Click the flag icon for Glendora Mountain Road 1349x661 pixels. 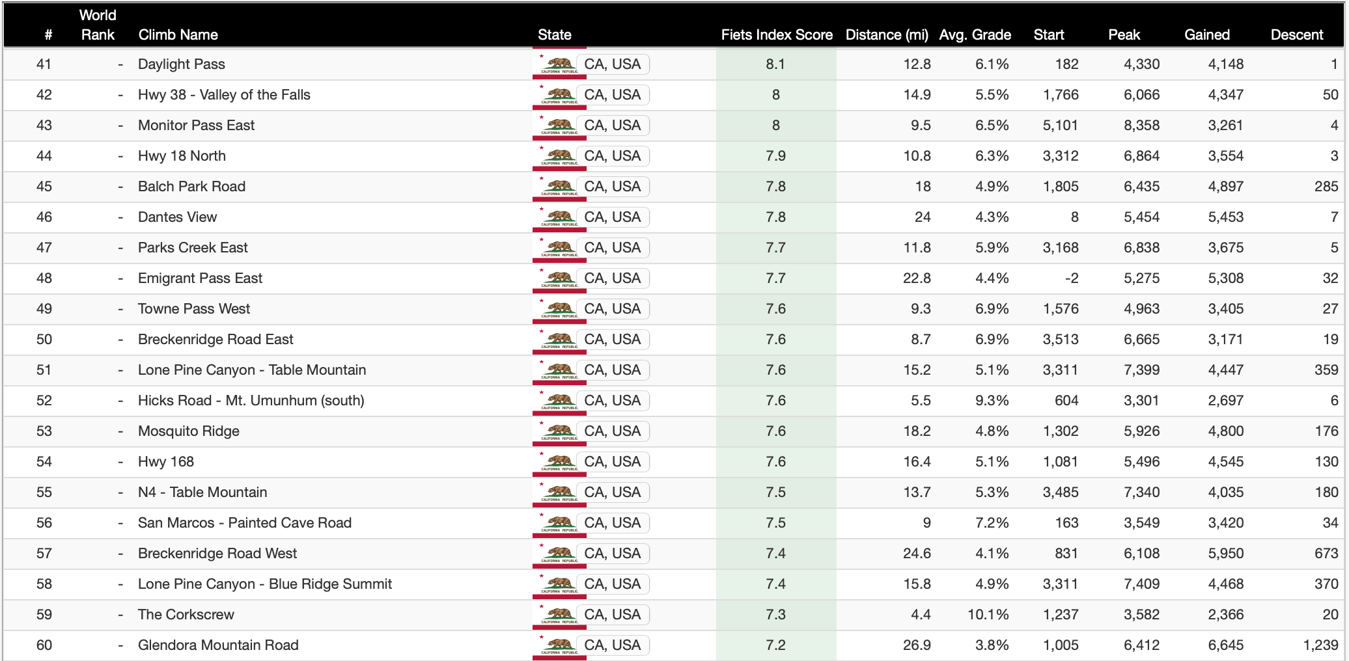click(x=559, y=645)
